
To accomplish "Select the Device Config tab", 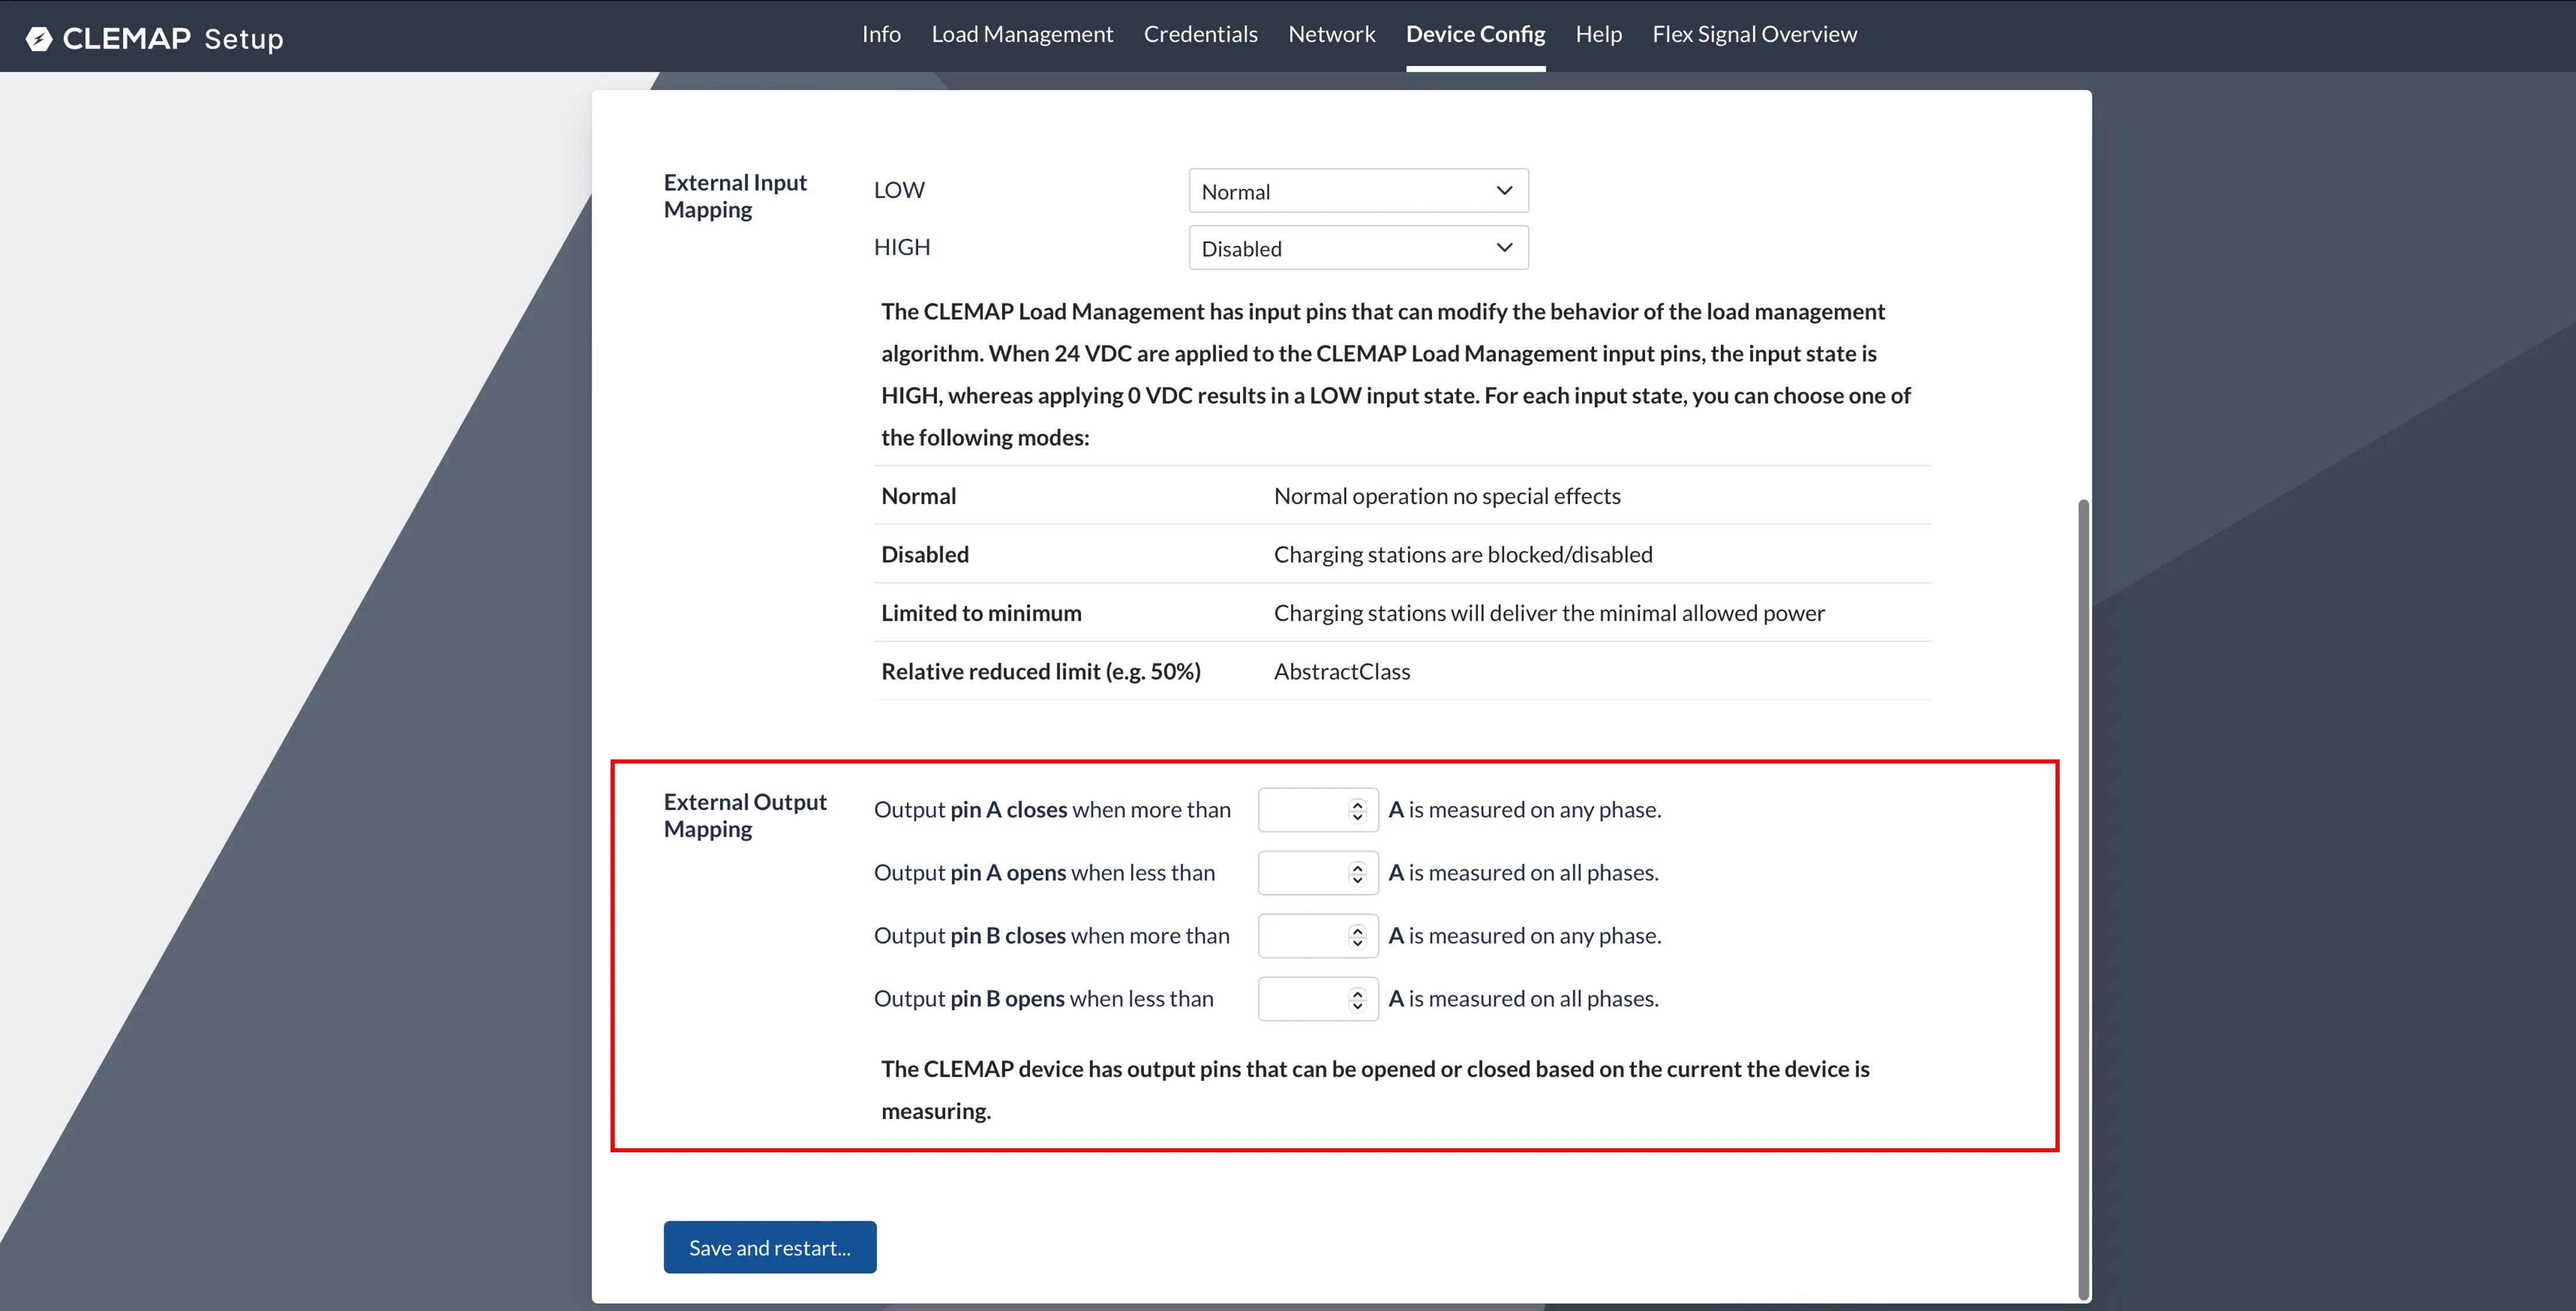I will click(x=1475, y=34).
